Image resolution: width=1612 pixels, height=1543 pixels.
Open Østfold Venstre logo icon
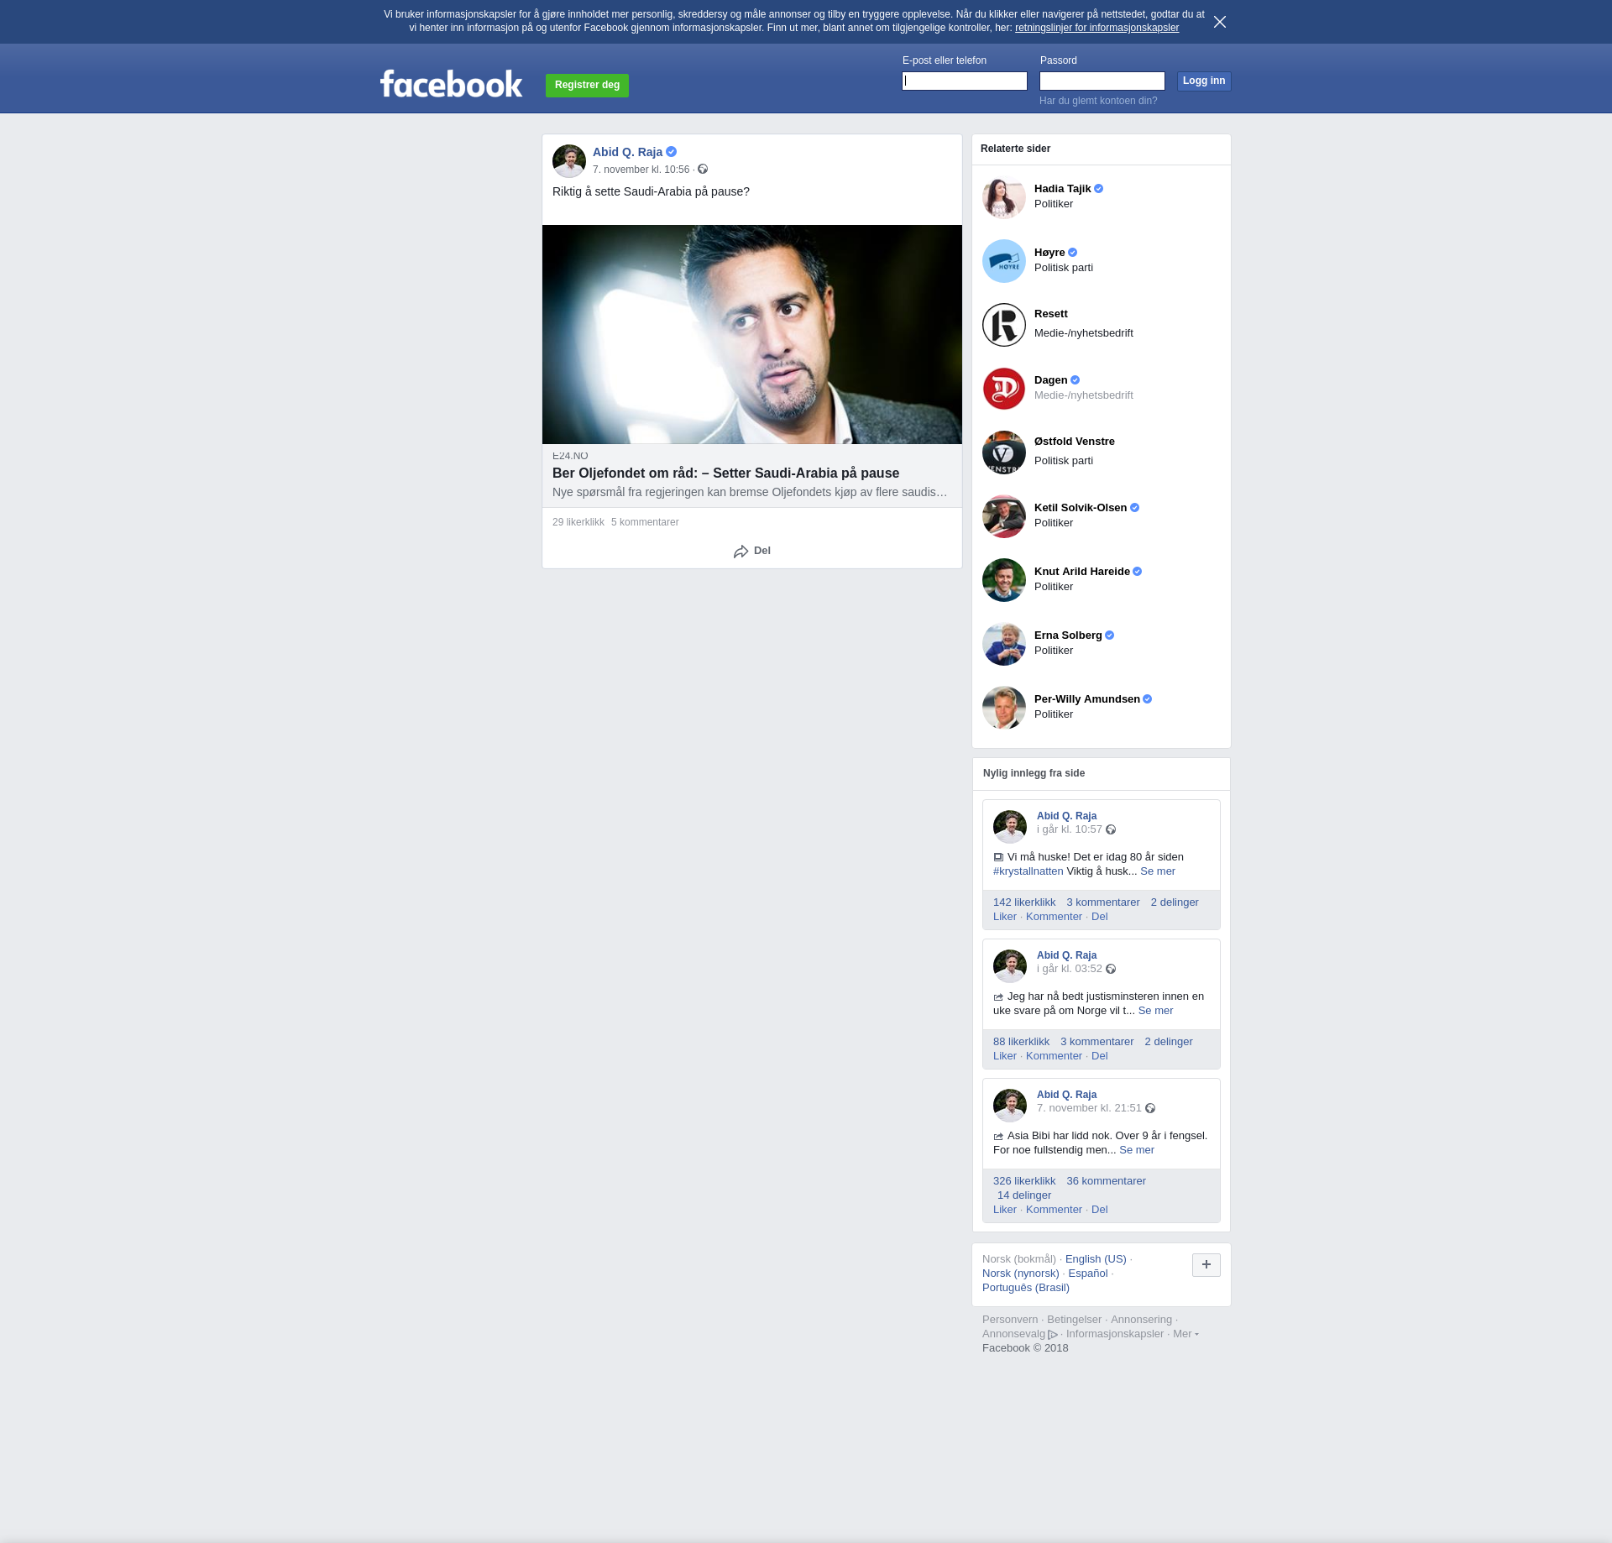coord(1004,452)
